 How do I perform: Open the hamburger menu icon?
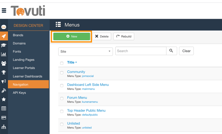coord(4,11)
